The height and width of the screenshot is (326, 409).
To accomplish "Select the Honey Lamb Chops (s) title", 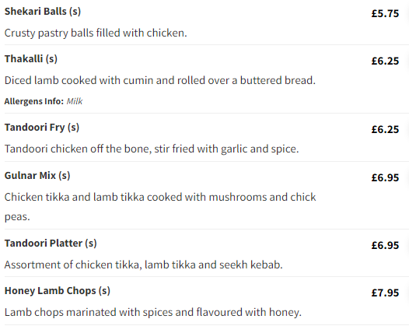I will [58, 291].
